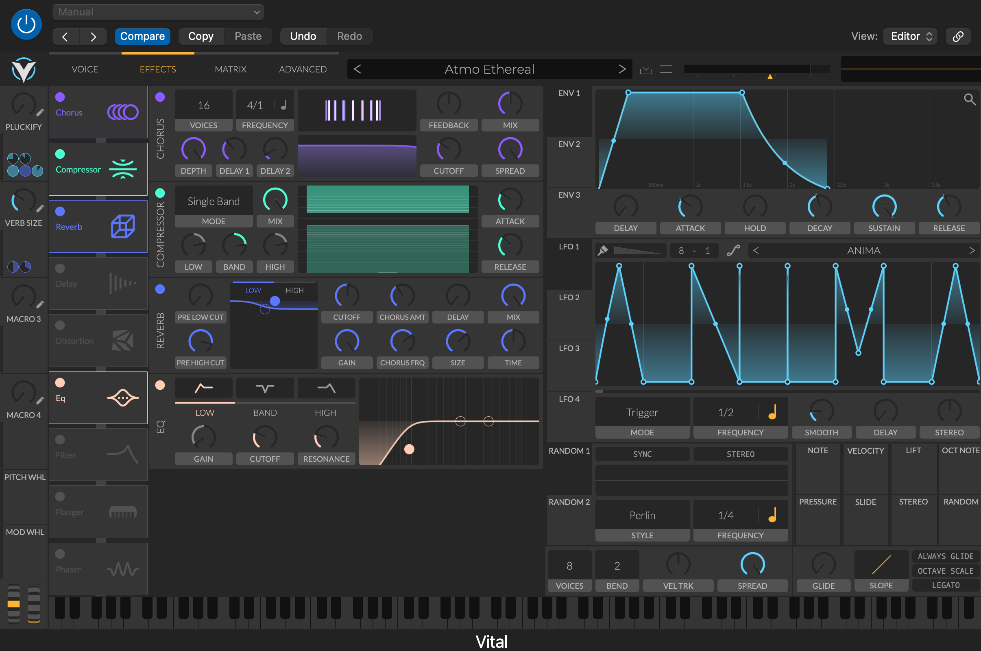Switch to the ADVANCED tab

[303, 69]
